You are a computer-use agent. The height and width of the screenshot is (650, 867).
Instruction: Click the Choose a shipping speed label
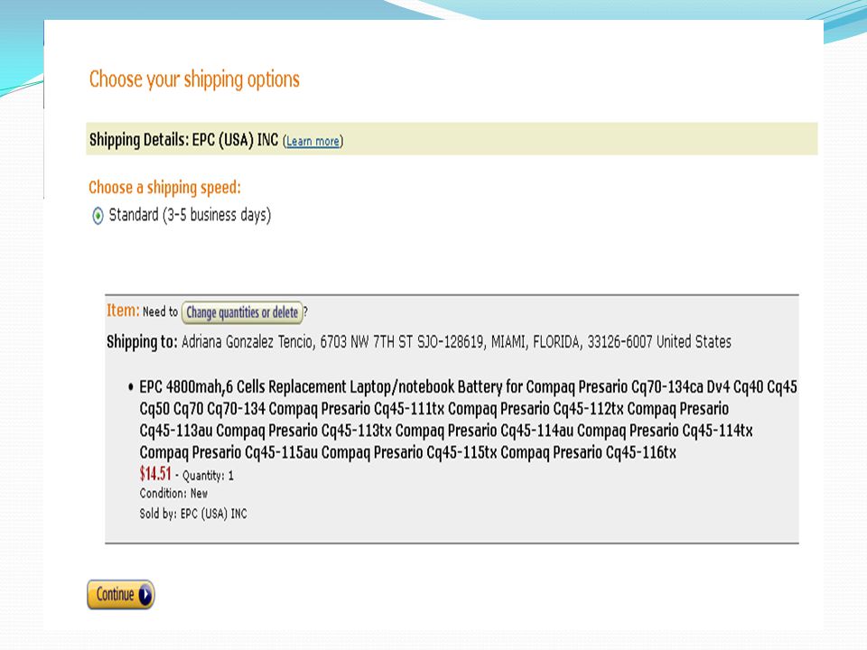164,188
